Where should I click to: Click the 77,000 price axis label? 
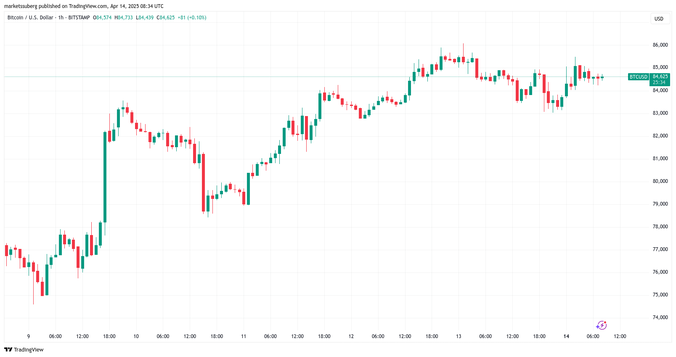[660, 249]
